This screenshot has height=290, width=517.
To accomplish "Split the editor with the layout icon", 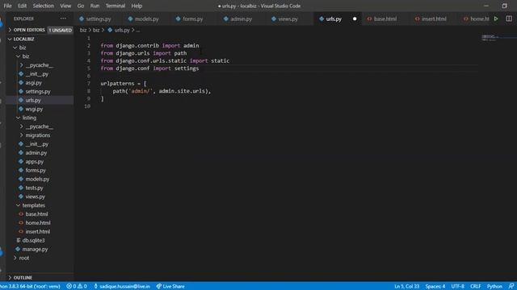I will coord(509,19).
